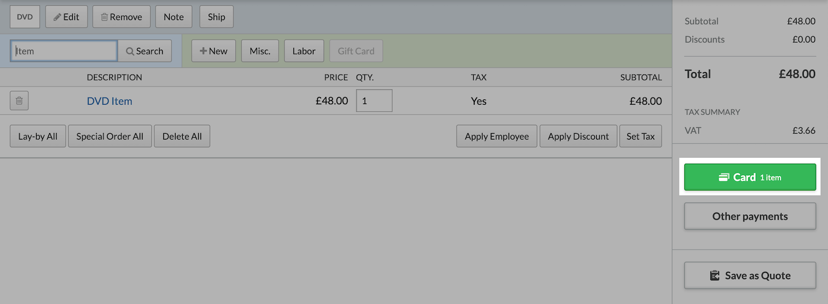Image resolution: width=828 pixels, height=304 pixels.
Task: Create a New item
Action: [214, 51]
